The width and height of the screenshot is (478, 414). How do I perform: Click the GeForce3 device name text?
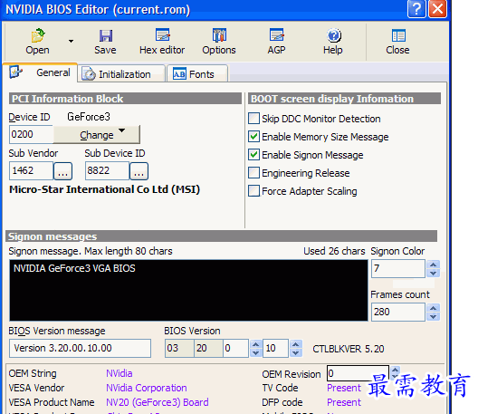tap(89, 117)
